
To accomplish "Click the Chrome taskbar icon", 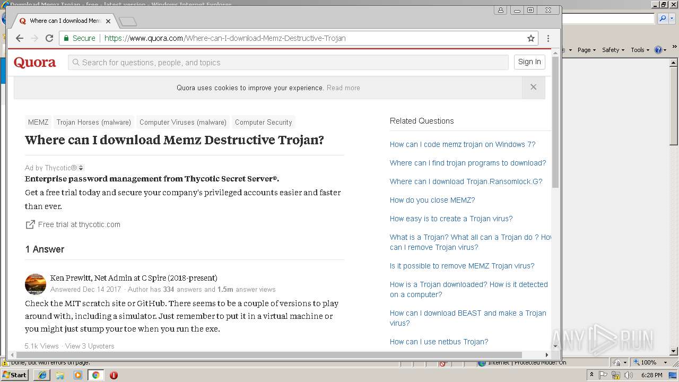I will (x=95, y=375).
